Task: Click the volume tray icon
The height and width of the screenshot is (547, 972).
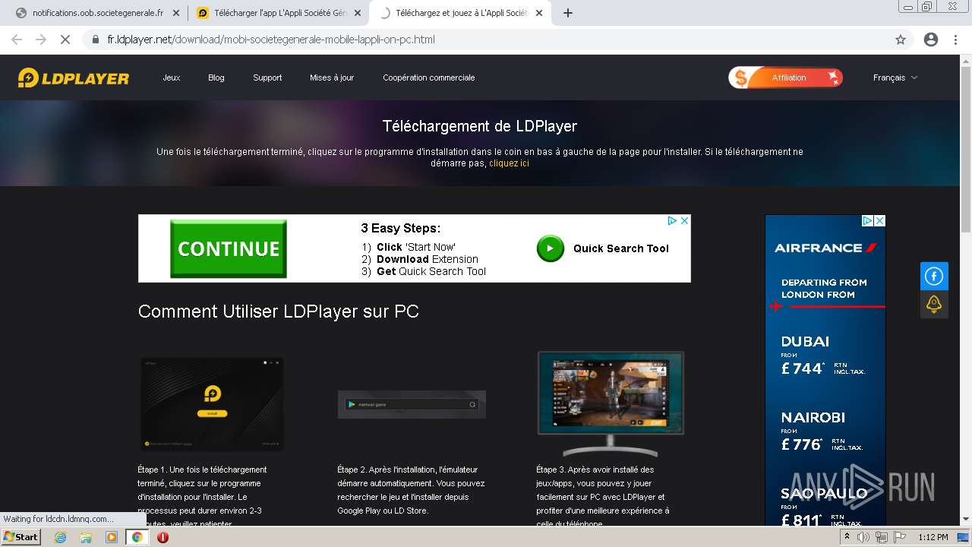Action: tap(863, 537)
